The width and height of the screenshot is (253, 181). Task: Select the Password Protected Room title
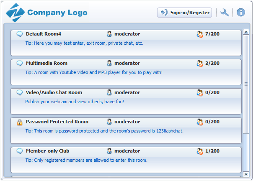pos(57,122)
